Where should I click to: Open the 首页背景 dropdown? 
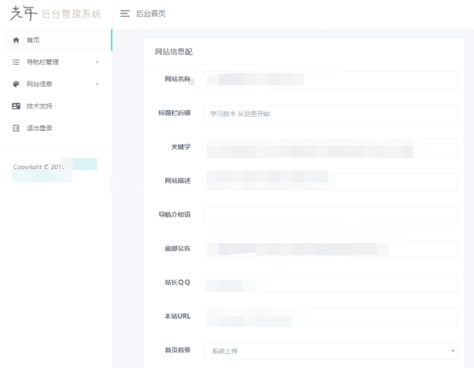click(330, 351)
